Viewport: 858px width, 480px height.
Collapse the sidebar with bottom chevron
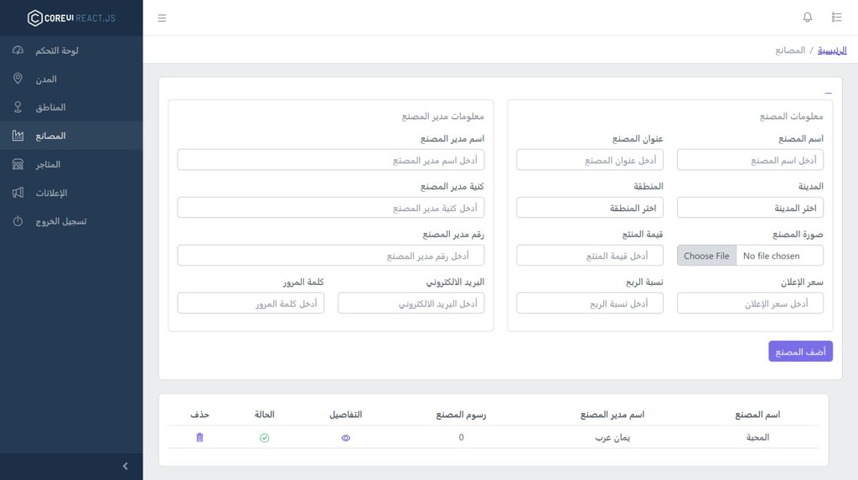pyautogui.click(x=126, y=467)
